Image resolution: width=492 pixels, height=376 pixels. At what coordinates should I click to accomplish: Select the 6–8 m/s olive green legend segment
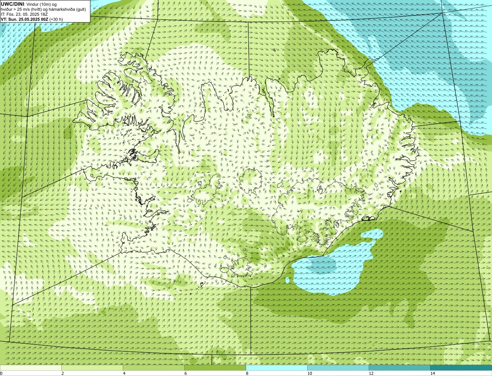coord(215,368)
